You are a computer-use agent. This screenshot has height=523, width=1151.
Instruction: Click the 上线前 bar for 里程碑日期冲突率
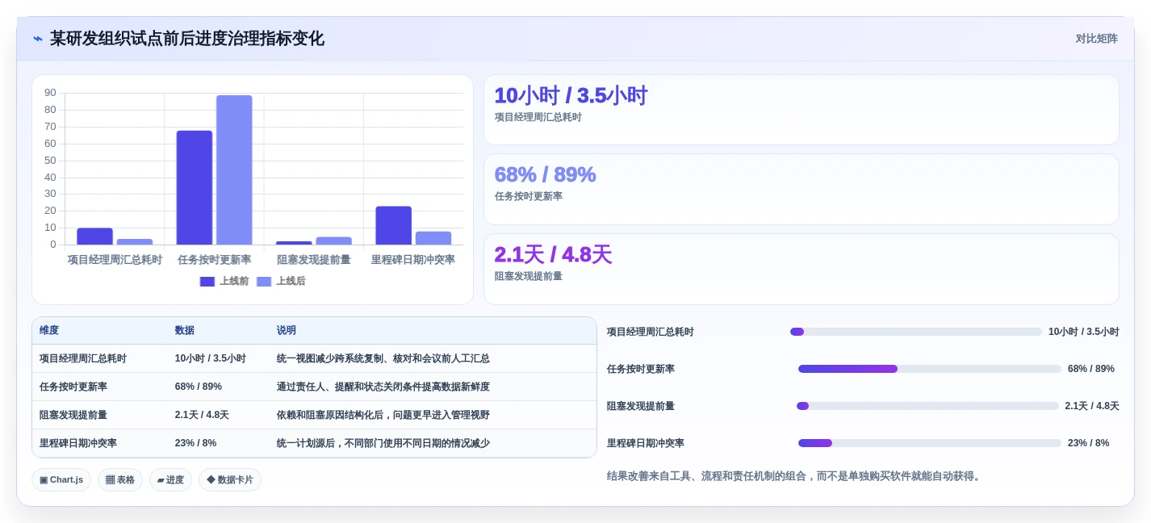click(393, 225)
